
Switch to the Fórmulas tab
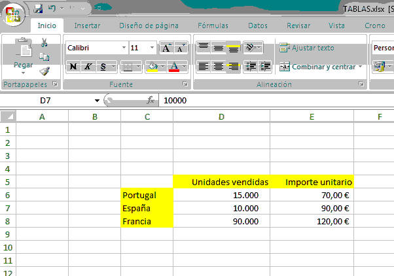(x=213, y=26)
